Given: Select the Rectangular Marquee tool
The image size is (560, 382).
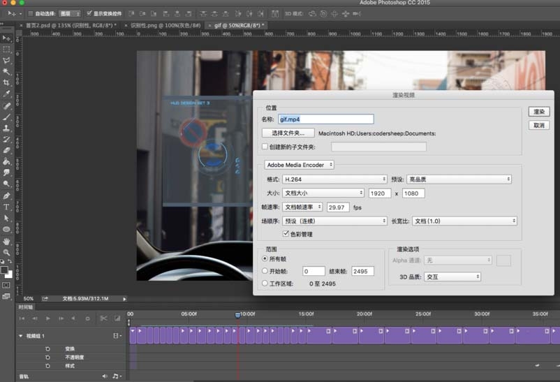Looking at the screenshot, I should [x=6, y=49].
